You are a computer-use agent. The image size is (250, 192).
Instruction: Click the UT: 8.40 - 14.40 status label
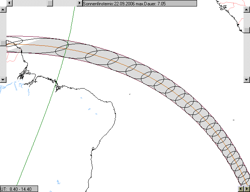19,189
